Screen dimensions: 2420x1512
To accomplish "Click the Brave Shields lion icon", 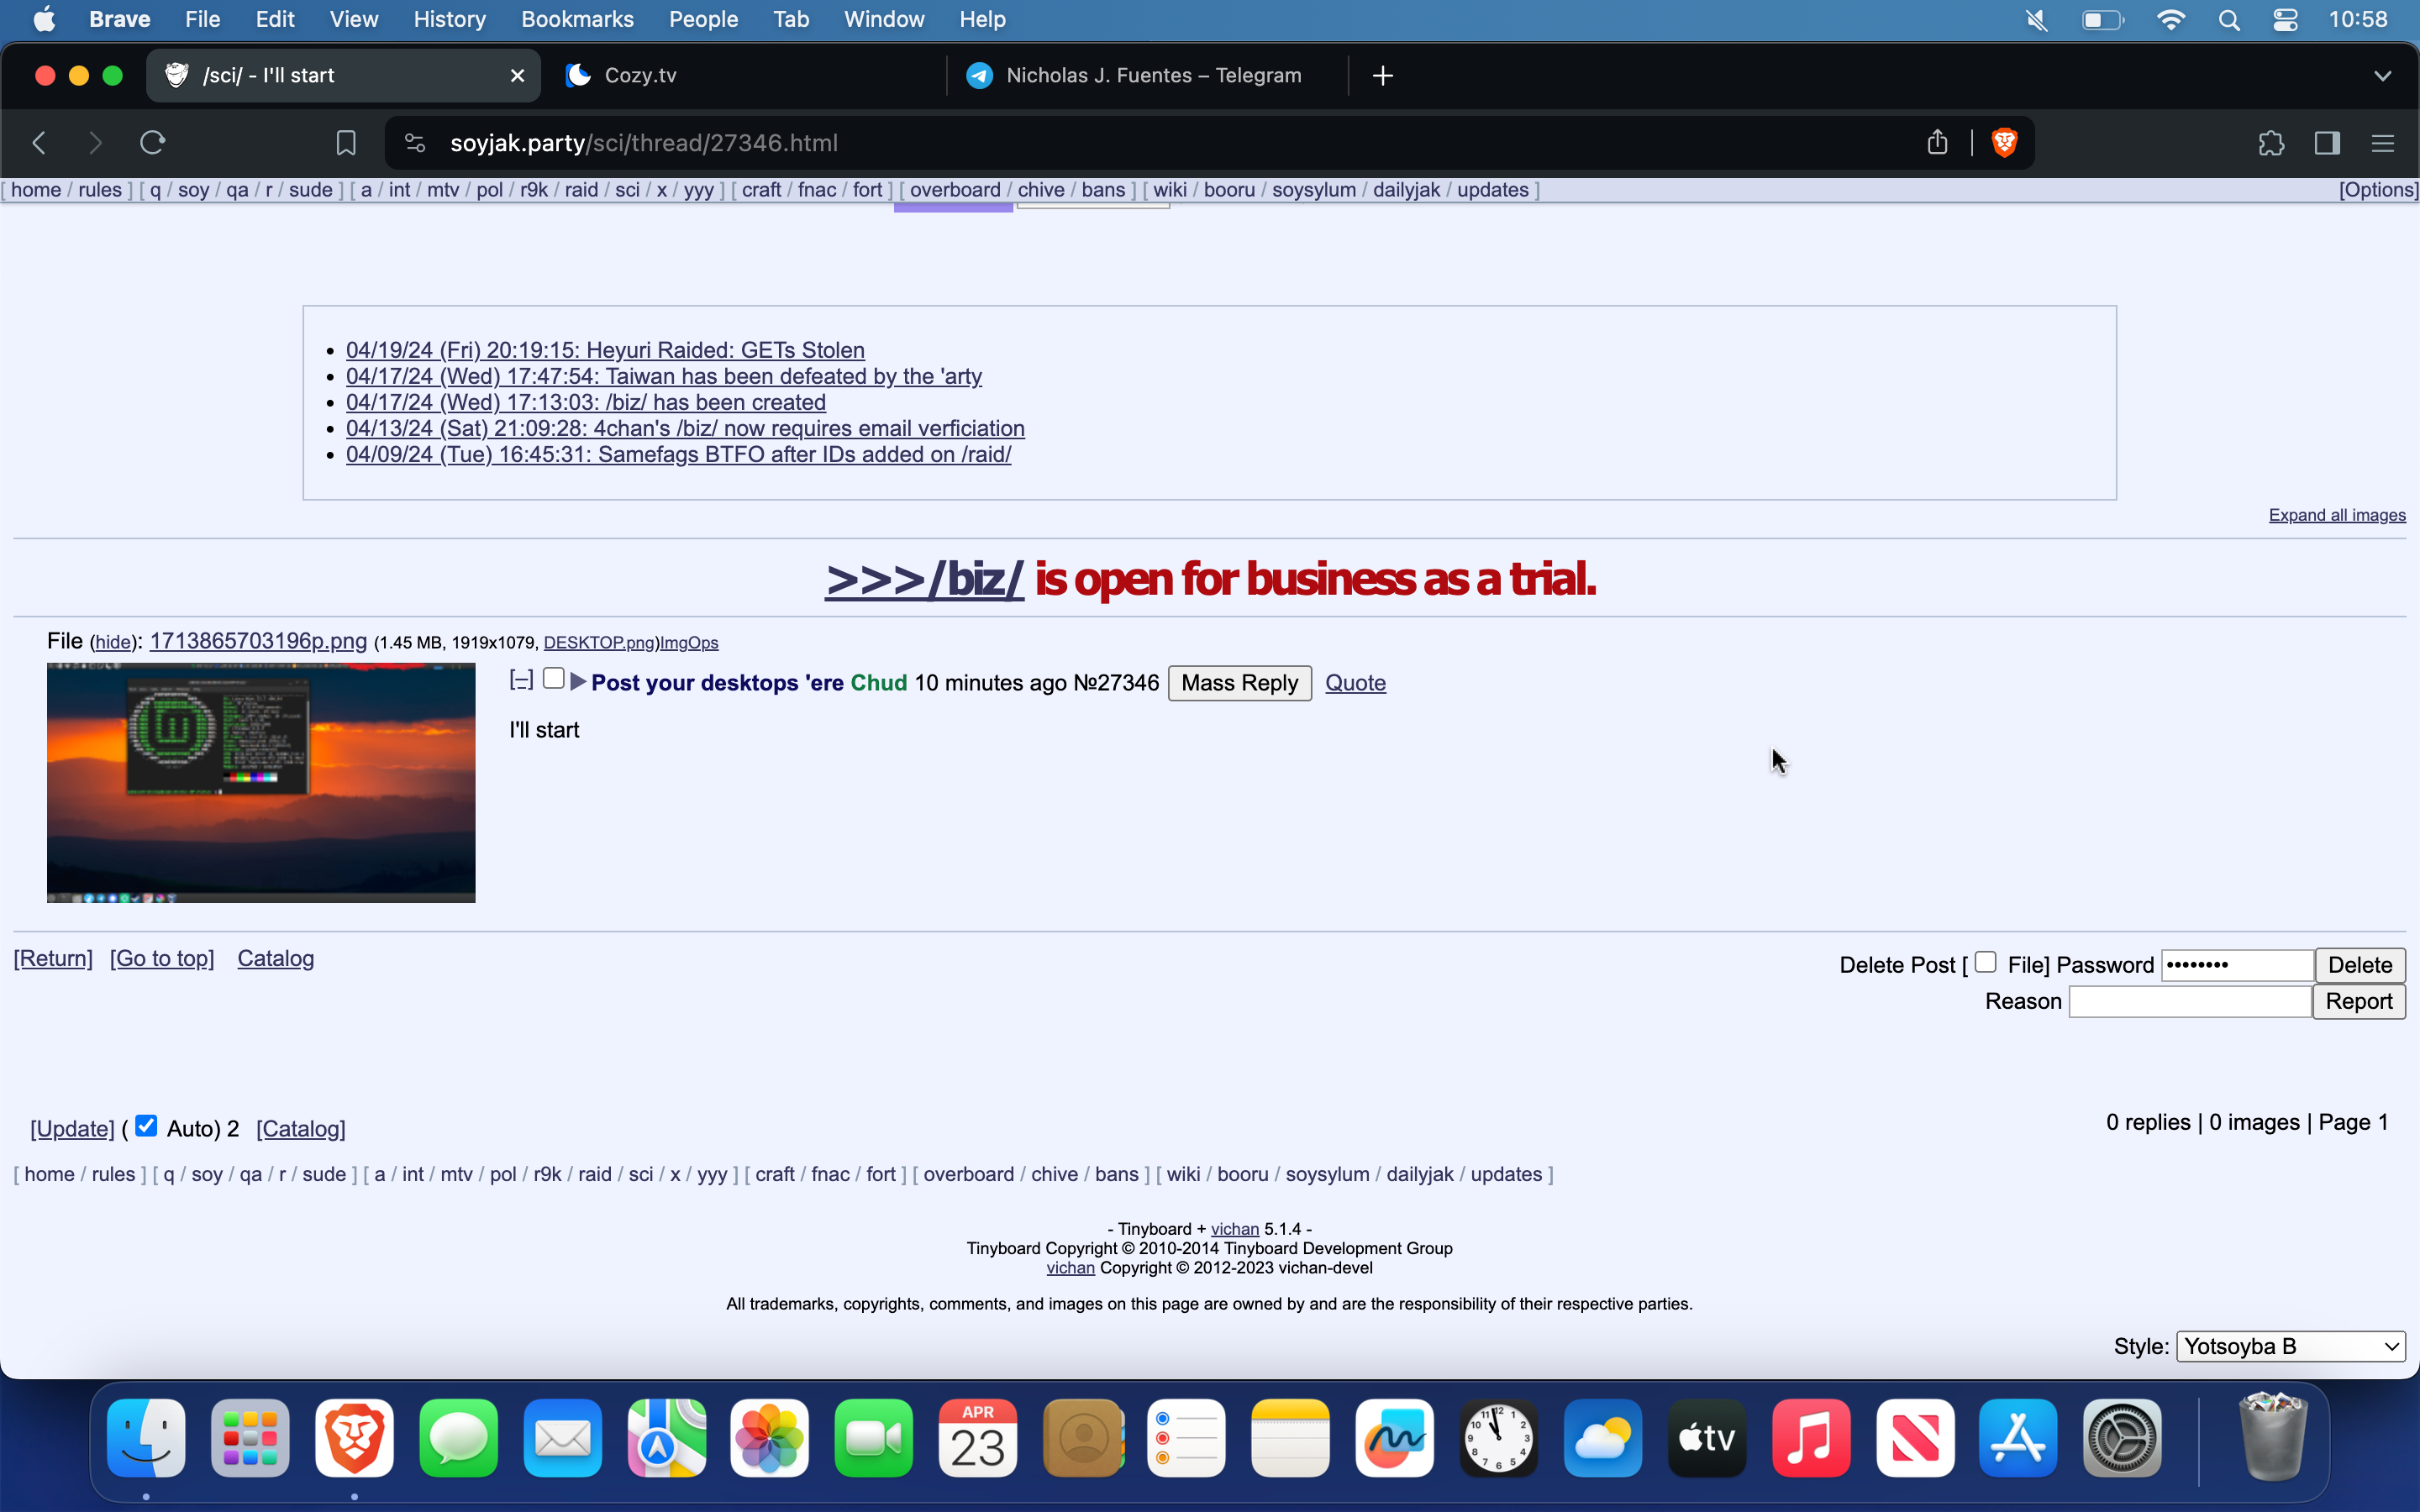I will (2003, 143).
